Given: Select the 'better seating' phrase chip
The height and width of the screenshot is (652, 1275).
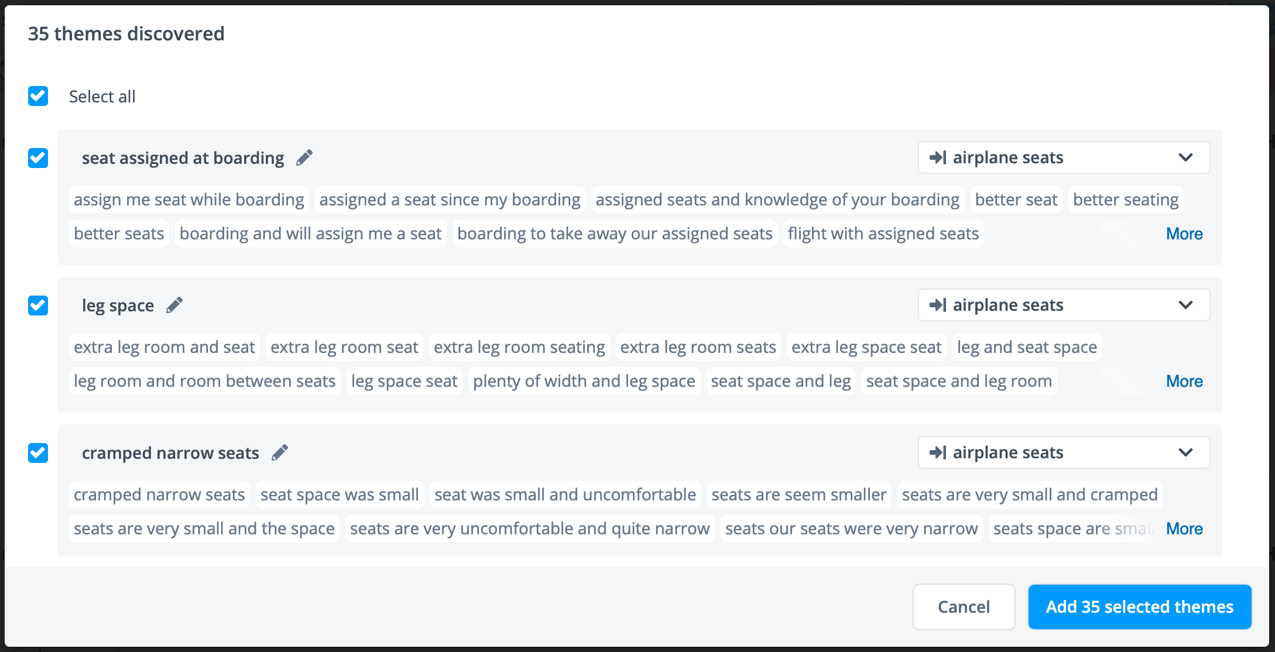Looking at the screenshot, I should tap(1126, 200).
